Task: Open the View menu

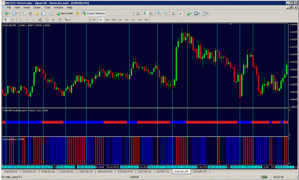Action: tap(17, 8)
